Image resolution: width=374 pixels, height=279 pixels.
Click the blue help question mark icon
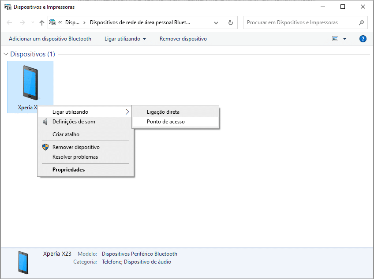363,39
